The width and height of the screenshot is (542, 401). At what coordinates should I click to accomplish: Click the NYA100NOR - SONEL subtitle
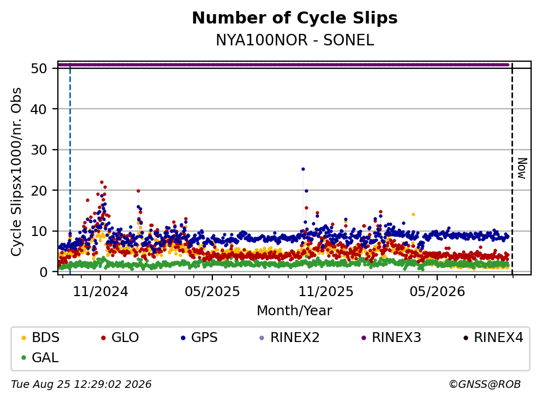point(295,40)
